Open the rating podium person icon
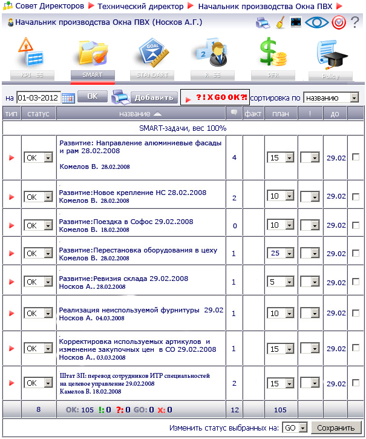 tap(212, 51)
